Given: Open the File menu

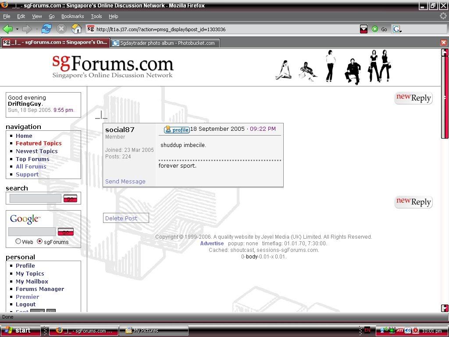Looking at the screenshot, I should pyautogui.click(x=6, y=16).
